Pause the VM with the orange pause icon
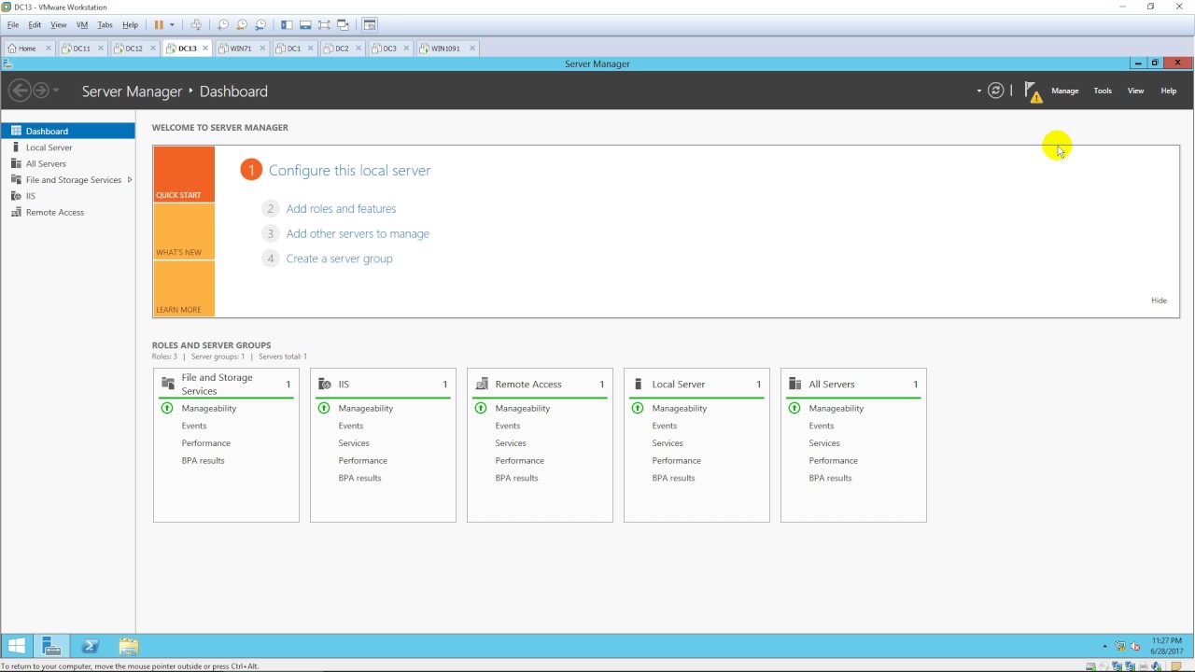The image size is (1195, 672). coord(159,24)
